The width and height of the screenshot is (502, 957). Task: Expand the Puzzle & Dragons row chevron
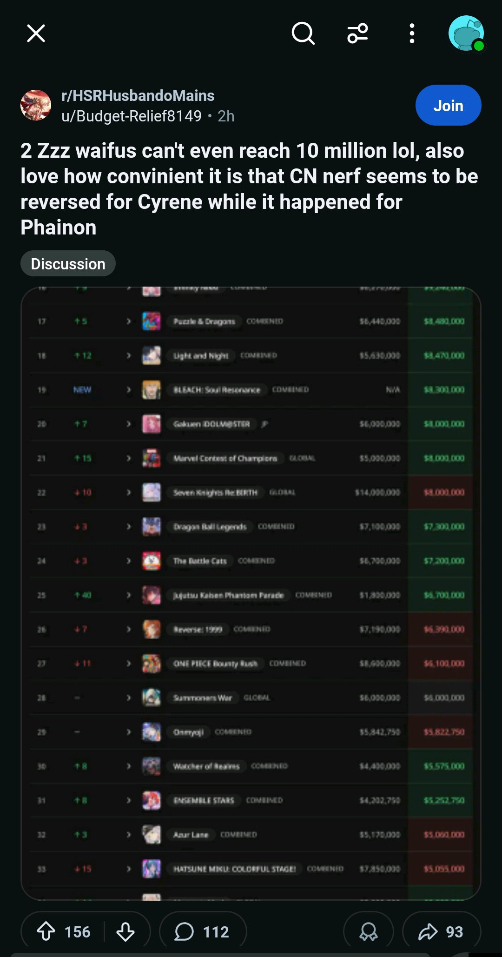(x=129, y=321)
